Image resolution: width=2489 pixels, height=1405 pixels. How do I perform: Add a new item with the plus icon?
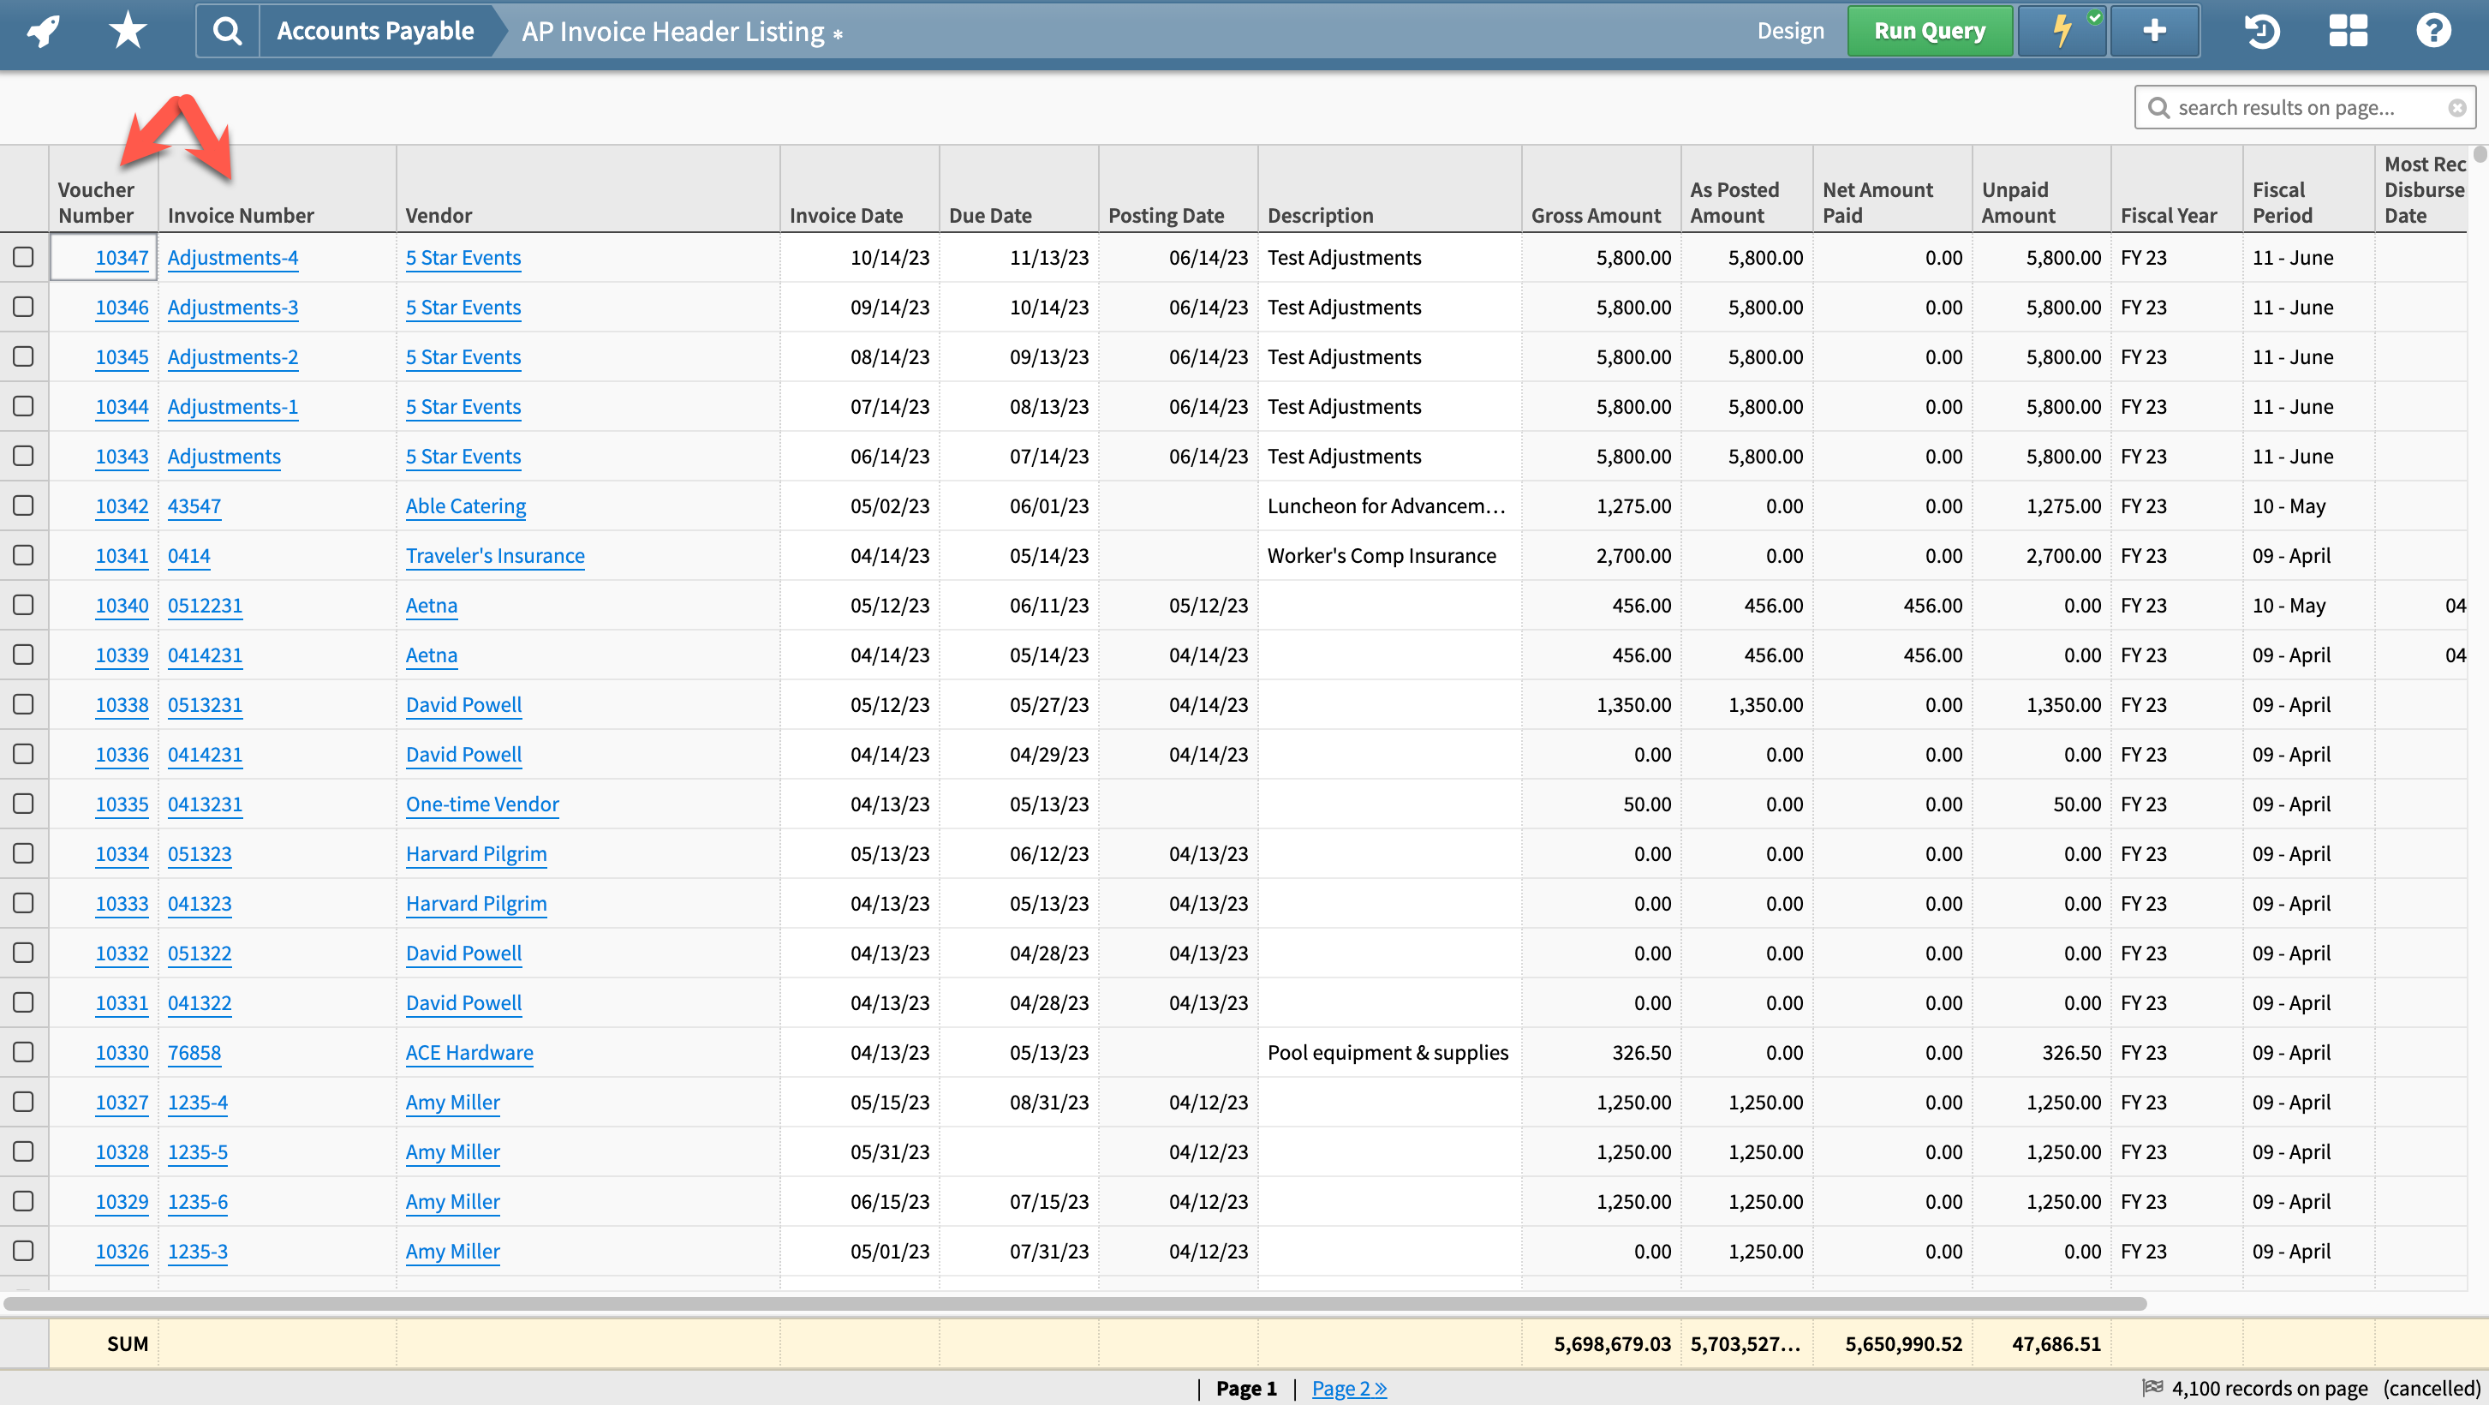tap(2155, 30)
